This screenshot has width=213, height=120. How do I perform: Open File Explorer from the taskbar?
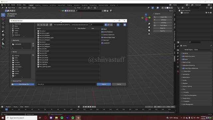57,118
